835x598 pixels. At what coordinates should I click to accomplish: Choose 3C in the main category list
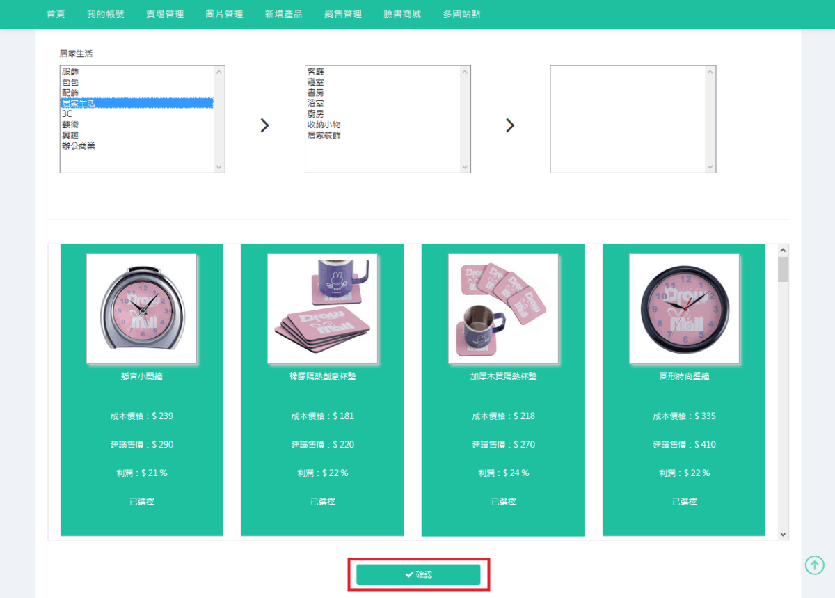[67, 114]
